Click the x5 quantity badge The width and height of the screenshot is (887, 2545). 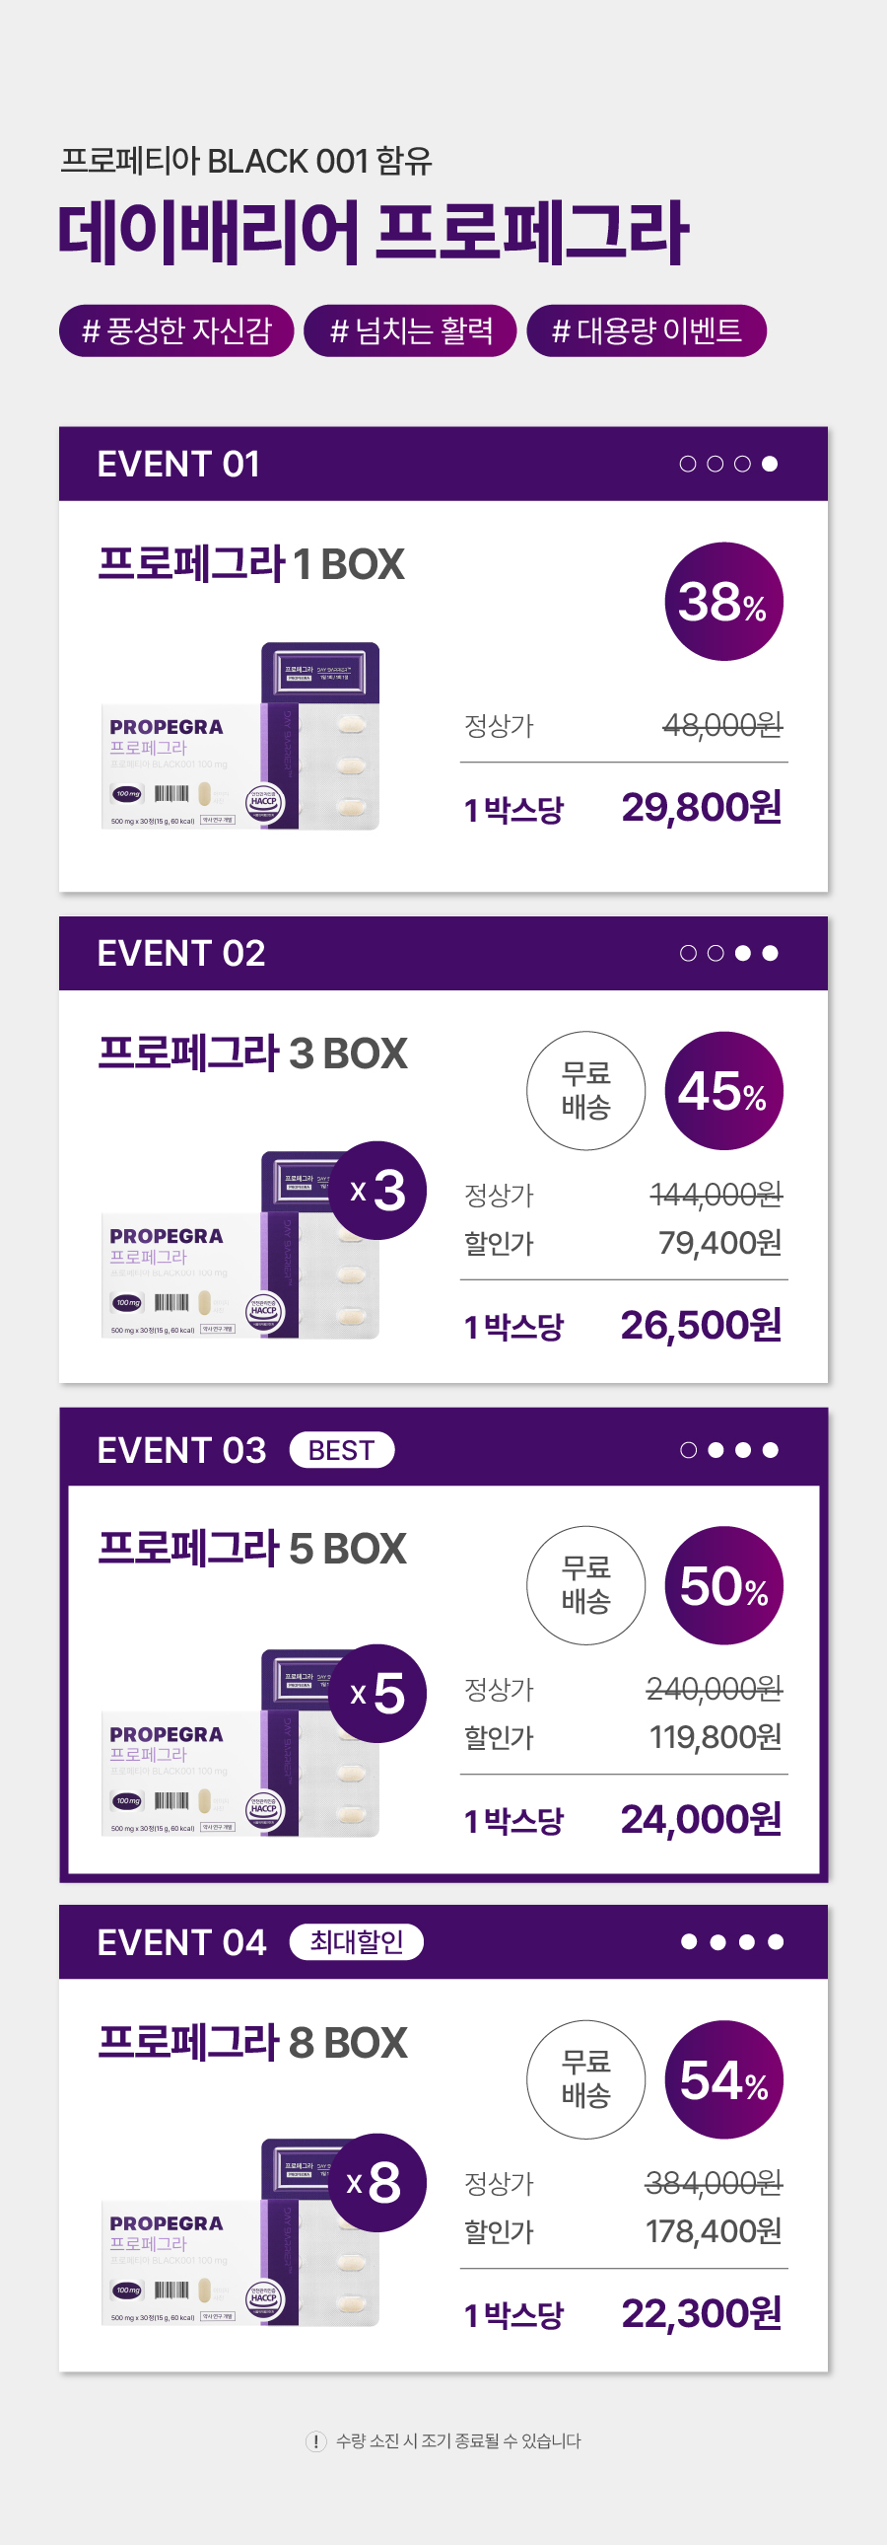pyautogui.click(x=376, y=1693)
